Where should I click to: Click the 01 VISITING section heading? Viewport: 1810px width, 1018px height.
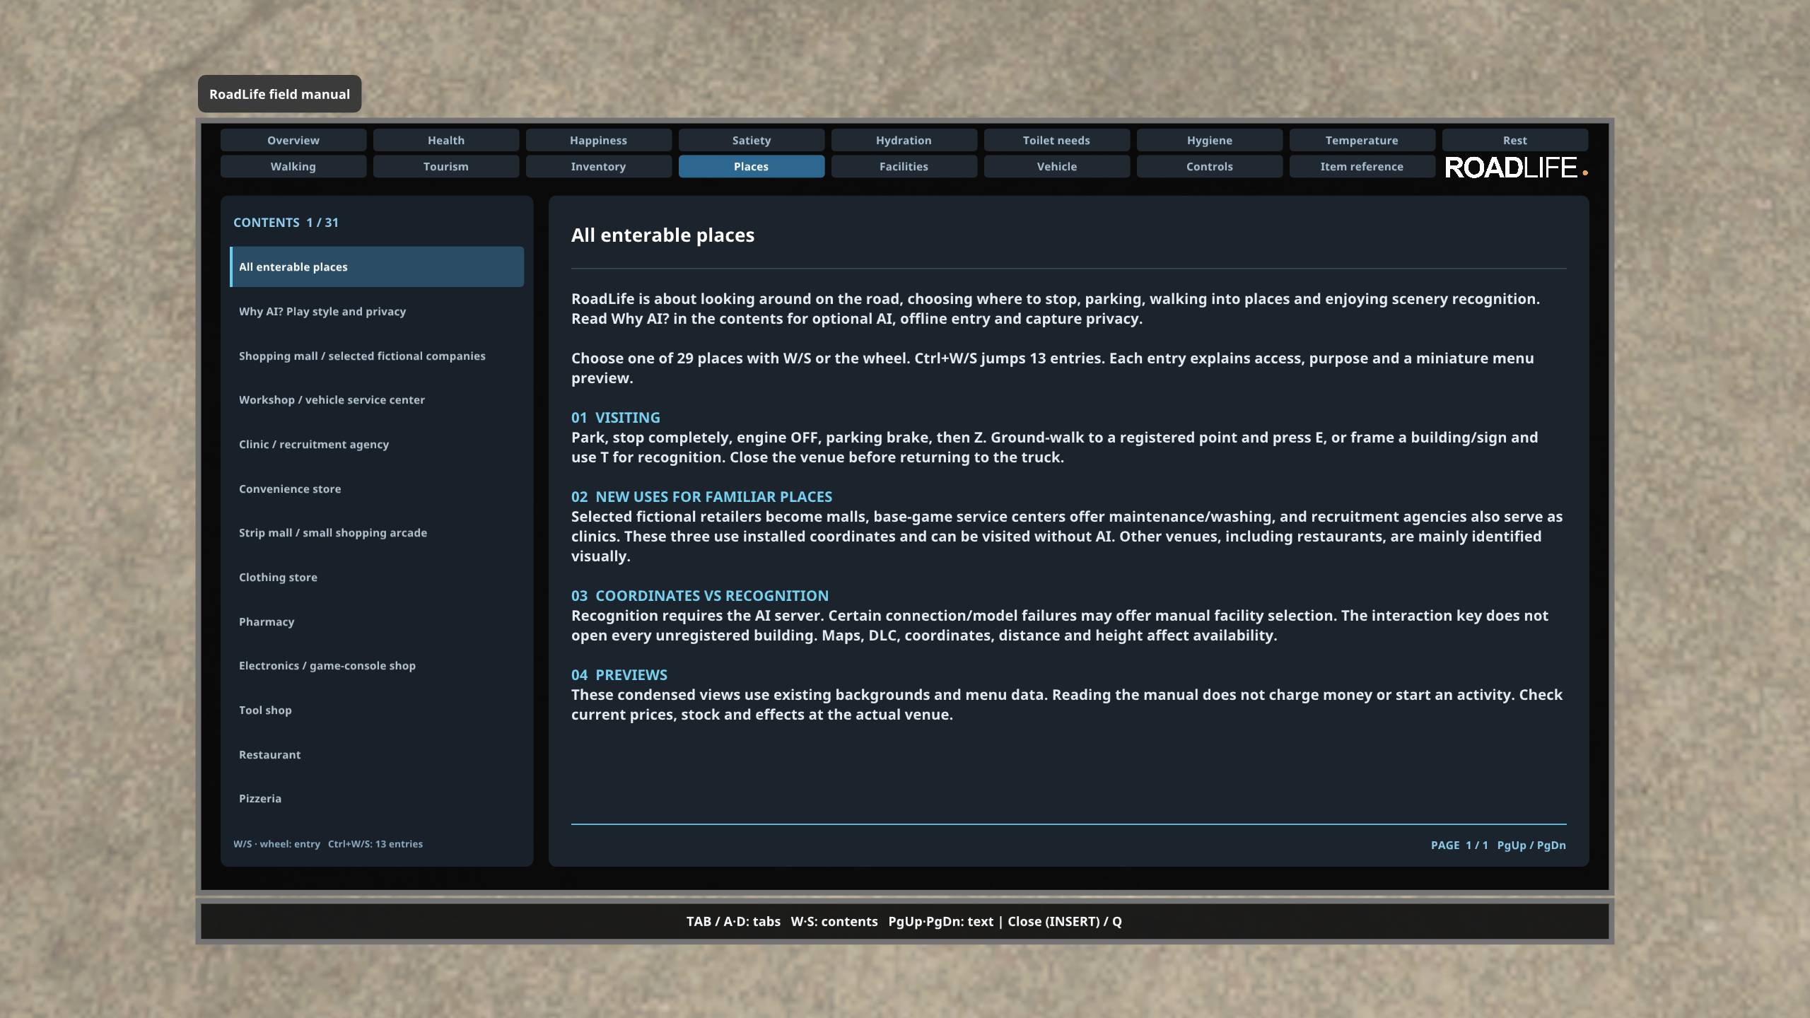[x=616, y=417]
